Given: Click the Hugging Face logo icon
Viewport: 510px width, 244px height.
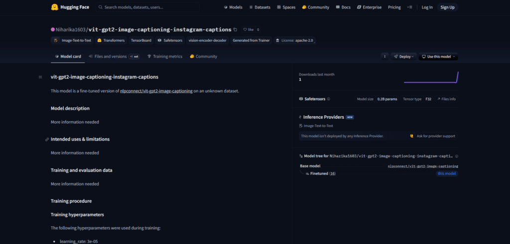Looking at the screenshot, I should (x=55, y=7).
